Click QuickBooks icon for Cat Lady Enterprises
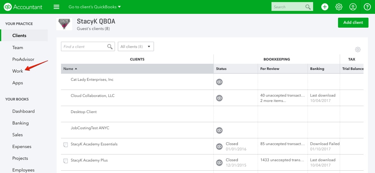This screenshot has width=375, height=173. (x=219, y=82)
